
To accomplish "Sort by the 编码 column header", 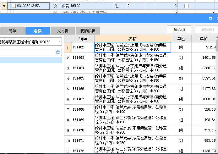I will point(83,39).
